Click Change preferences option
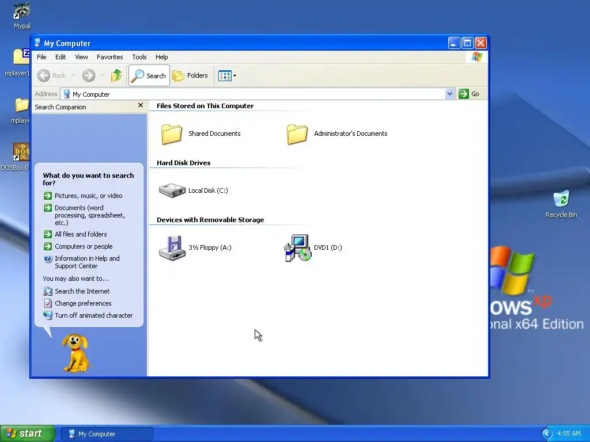 [x=83, y=303]
